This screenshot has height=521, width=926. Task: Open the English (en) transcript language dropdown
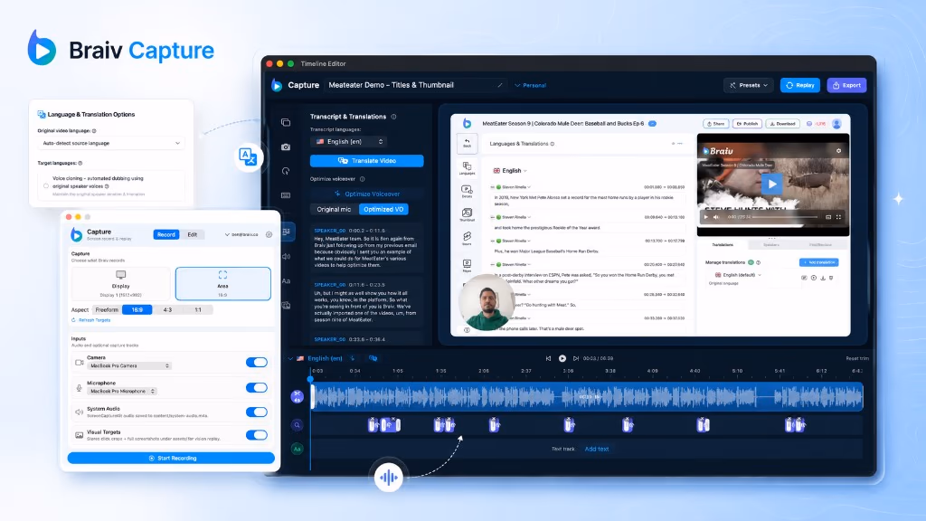[x=349, y=142]
